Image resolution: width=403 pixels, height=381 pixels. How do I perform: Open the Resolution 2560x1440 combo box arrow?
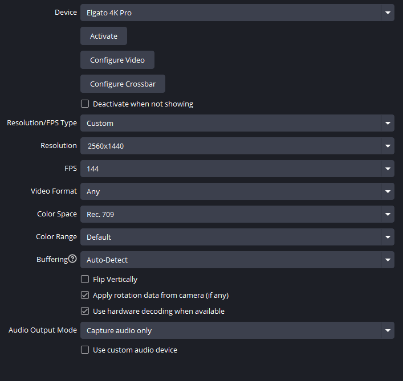pos(388,146)
